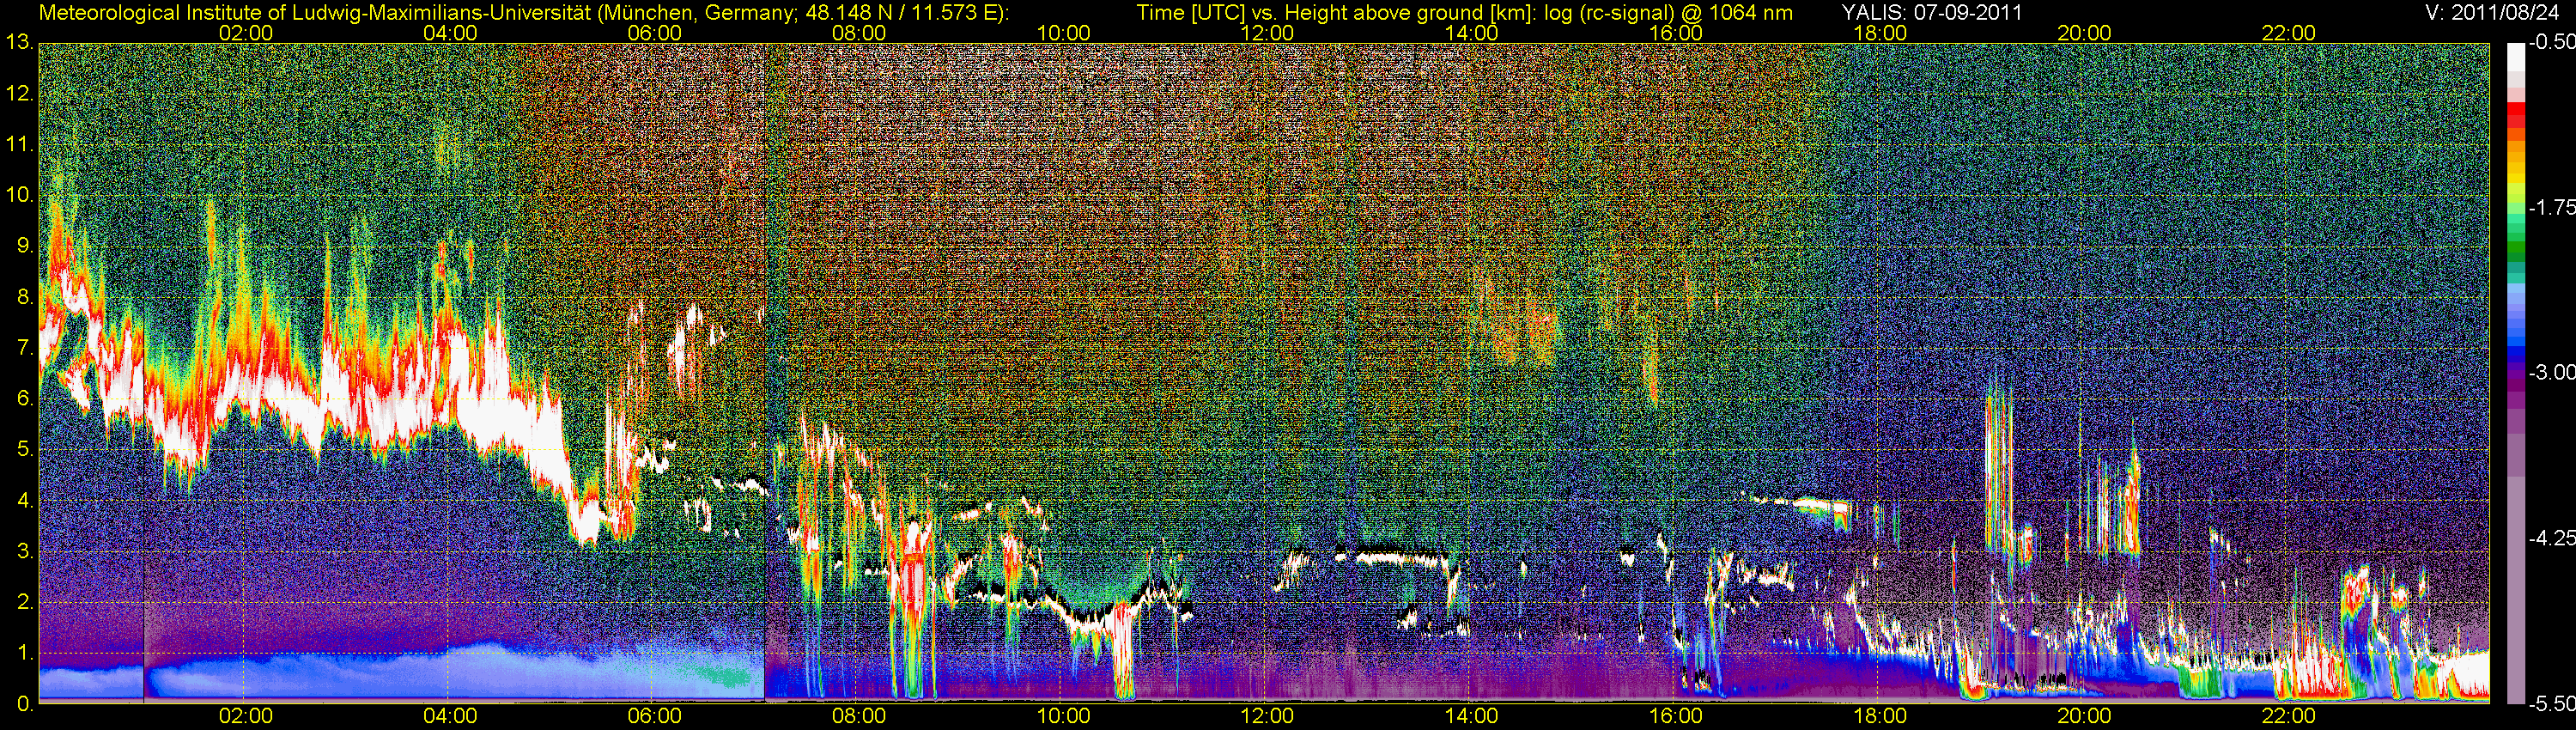Click the 14:00 label on the upper time axis
Viewport: 2576px width, 730px height.
1472,33
